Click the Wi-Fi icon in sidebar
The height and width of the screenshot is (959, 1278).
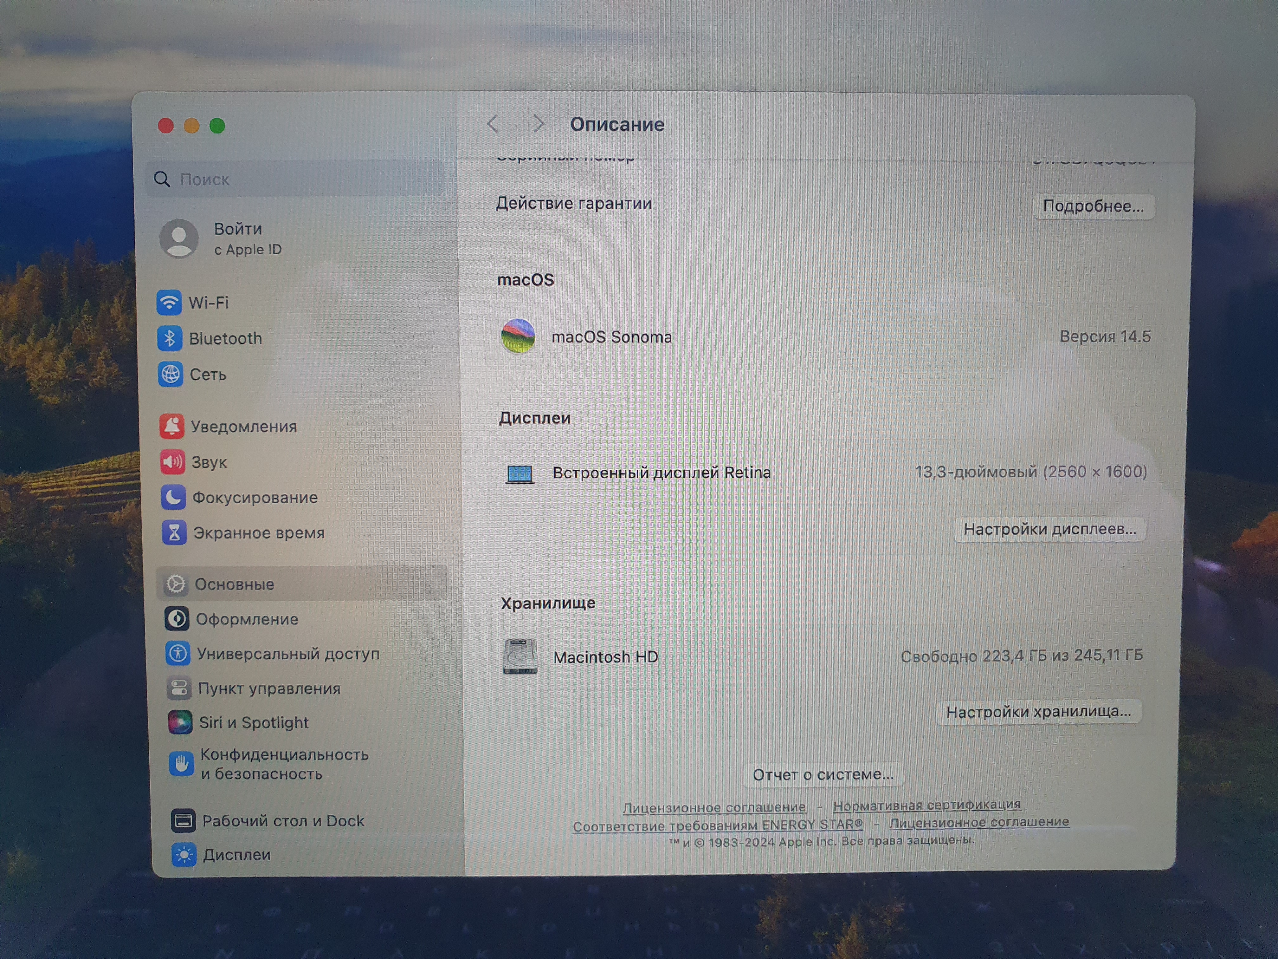pos(169,302)
